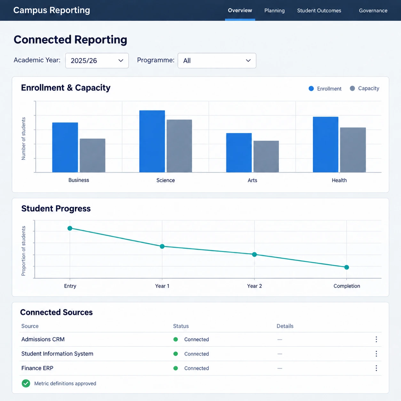Select the Student Information System source name
Viewport: 401px width, 401px height.
57,354
